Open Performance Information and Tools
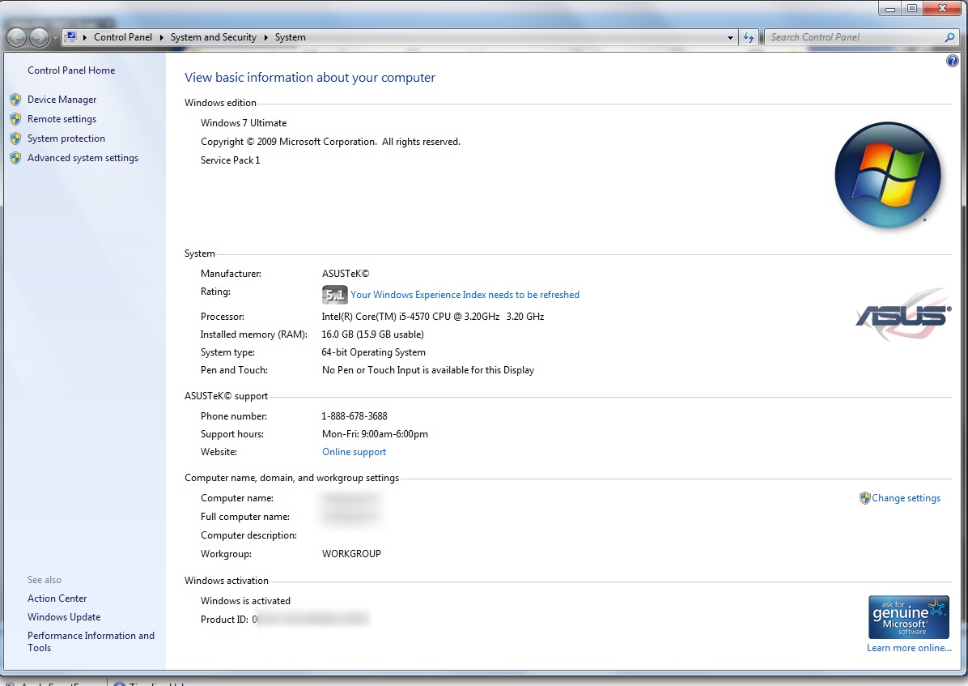Viewport: 968px width, 686px height. coord(91,641)
